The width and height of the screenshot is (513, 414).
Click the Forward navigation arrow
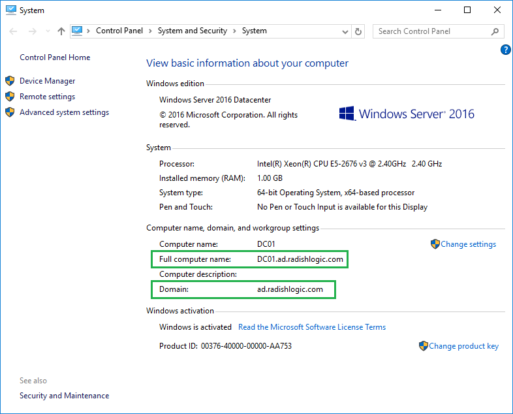pos(33,31)
